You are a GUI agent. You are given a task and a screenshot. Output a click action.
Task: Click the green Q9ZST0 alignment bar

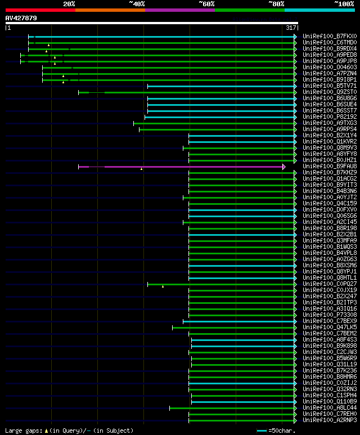[x=187, y=92]
